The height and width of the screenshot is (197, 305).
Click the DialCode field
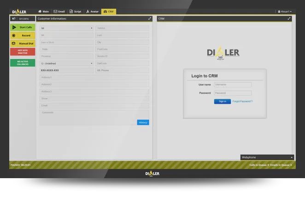pos(122,63)
